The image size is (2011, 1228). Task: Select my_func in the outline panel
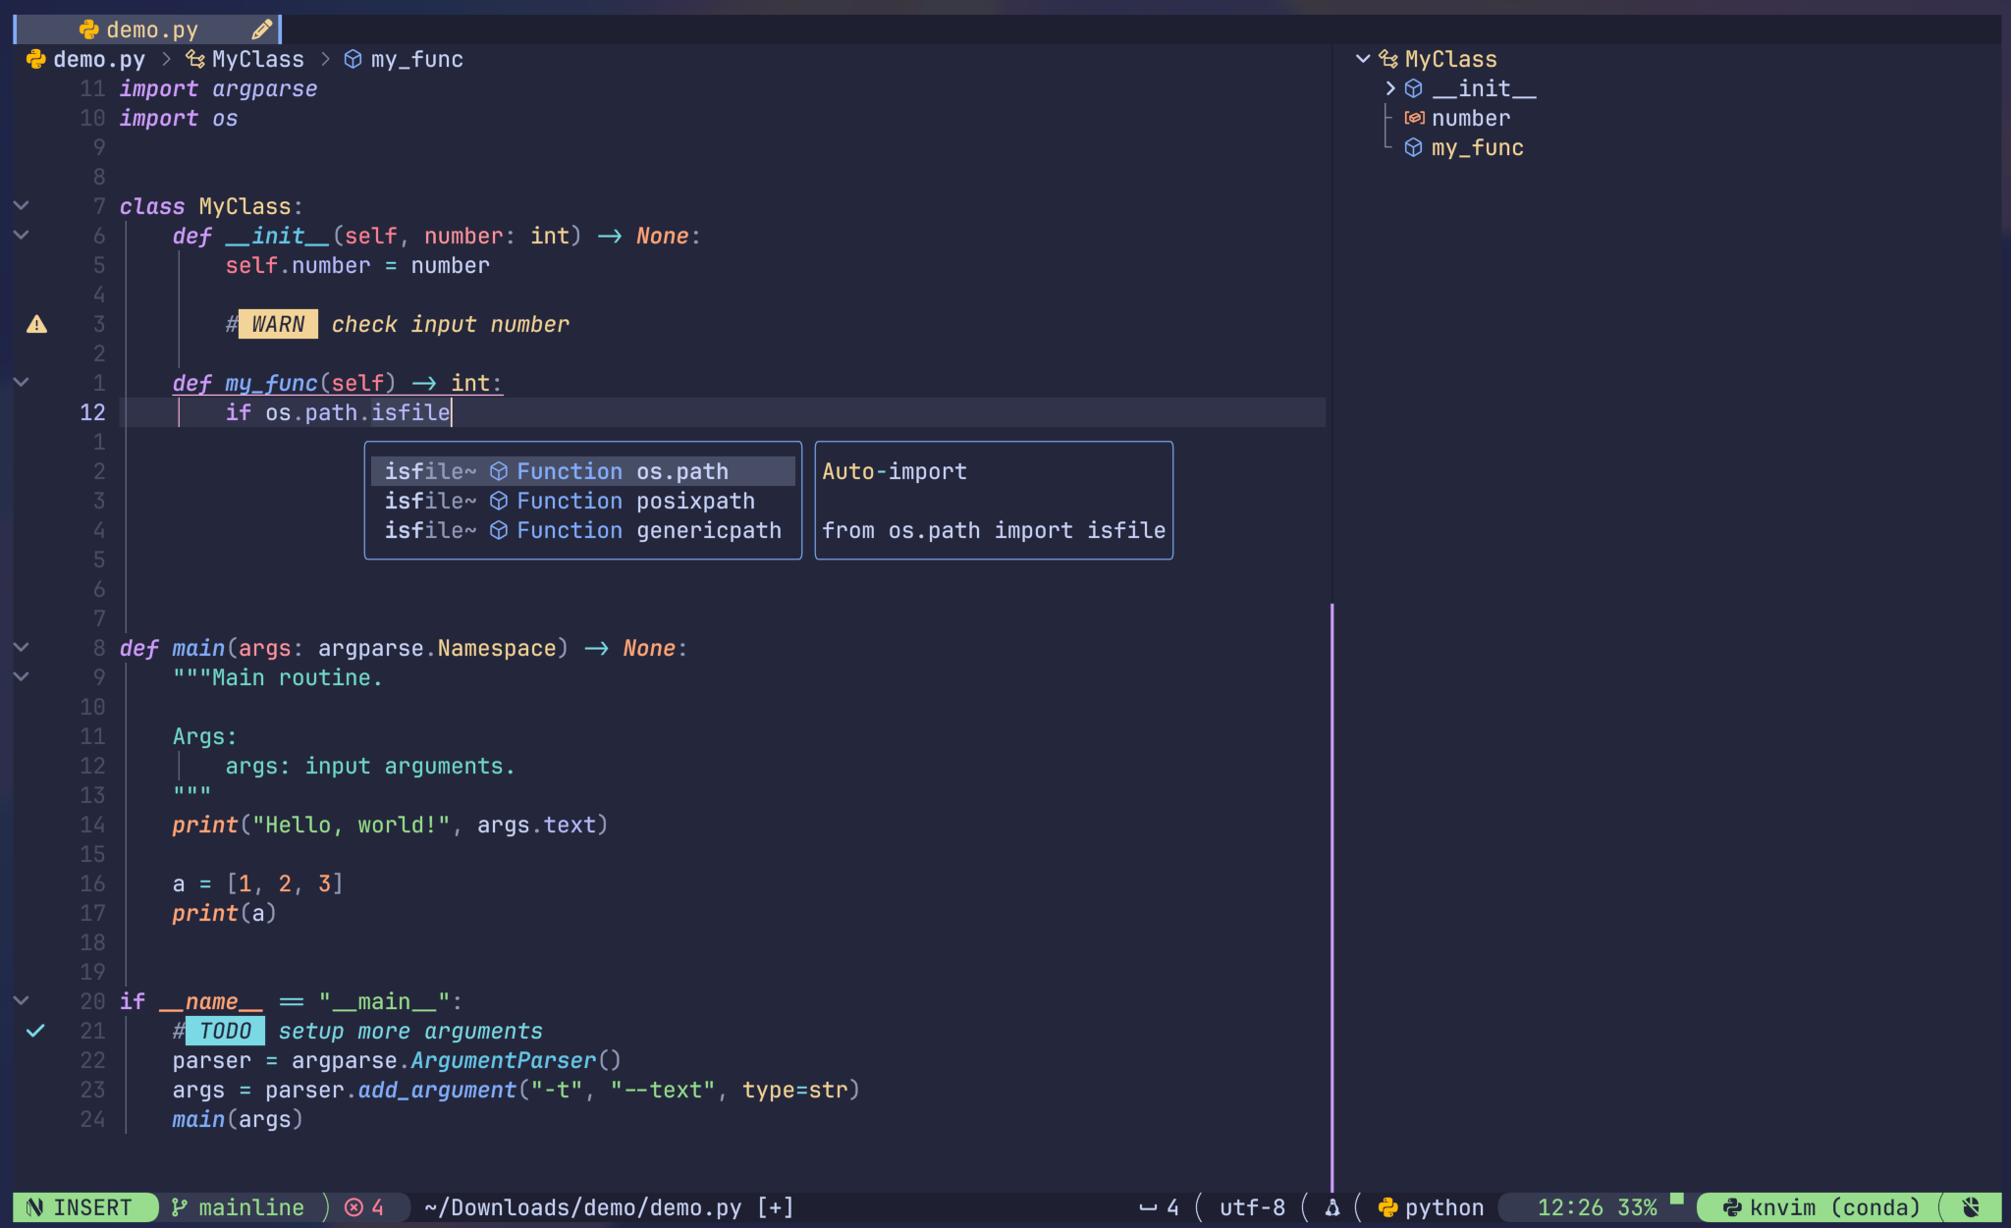(x=1478, y=147)
